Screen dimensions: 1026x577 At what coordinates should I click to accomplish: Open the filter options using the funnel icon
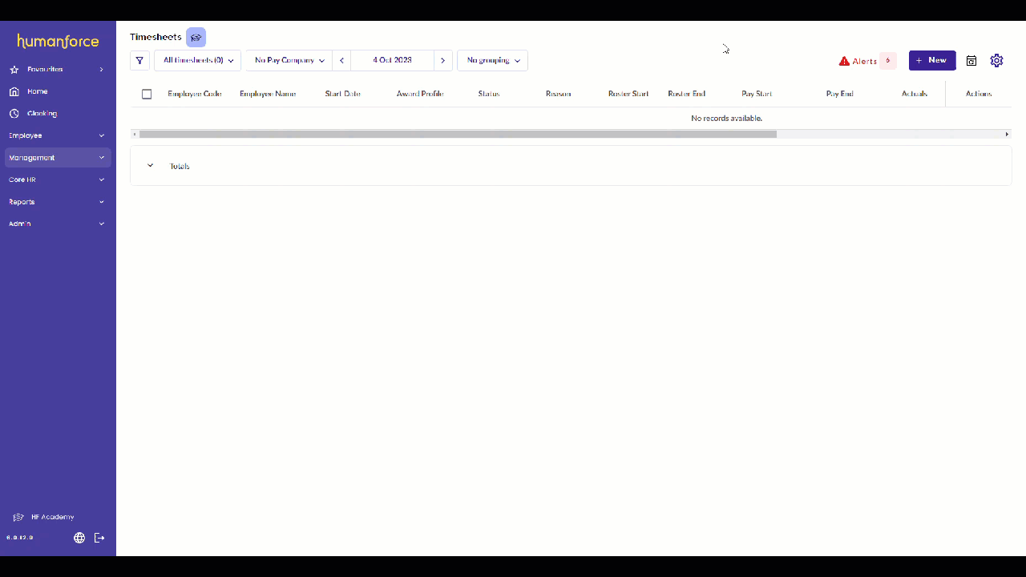[x=139, y=60]
